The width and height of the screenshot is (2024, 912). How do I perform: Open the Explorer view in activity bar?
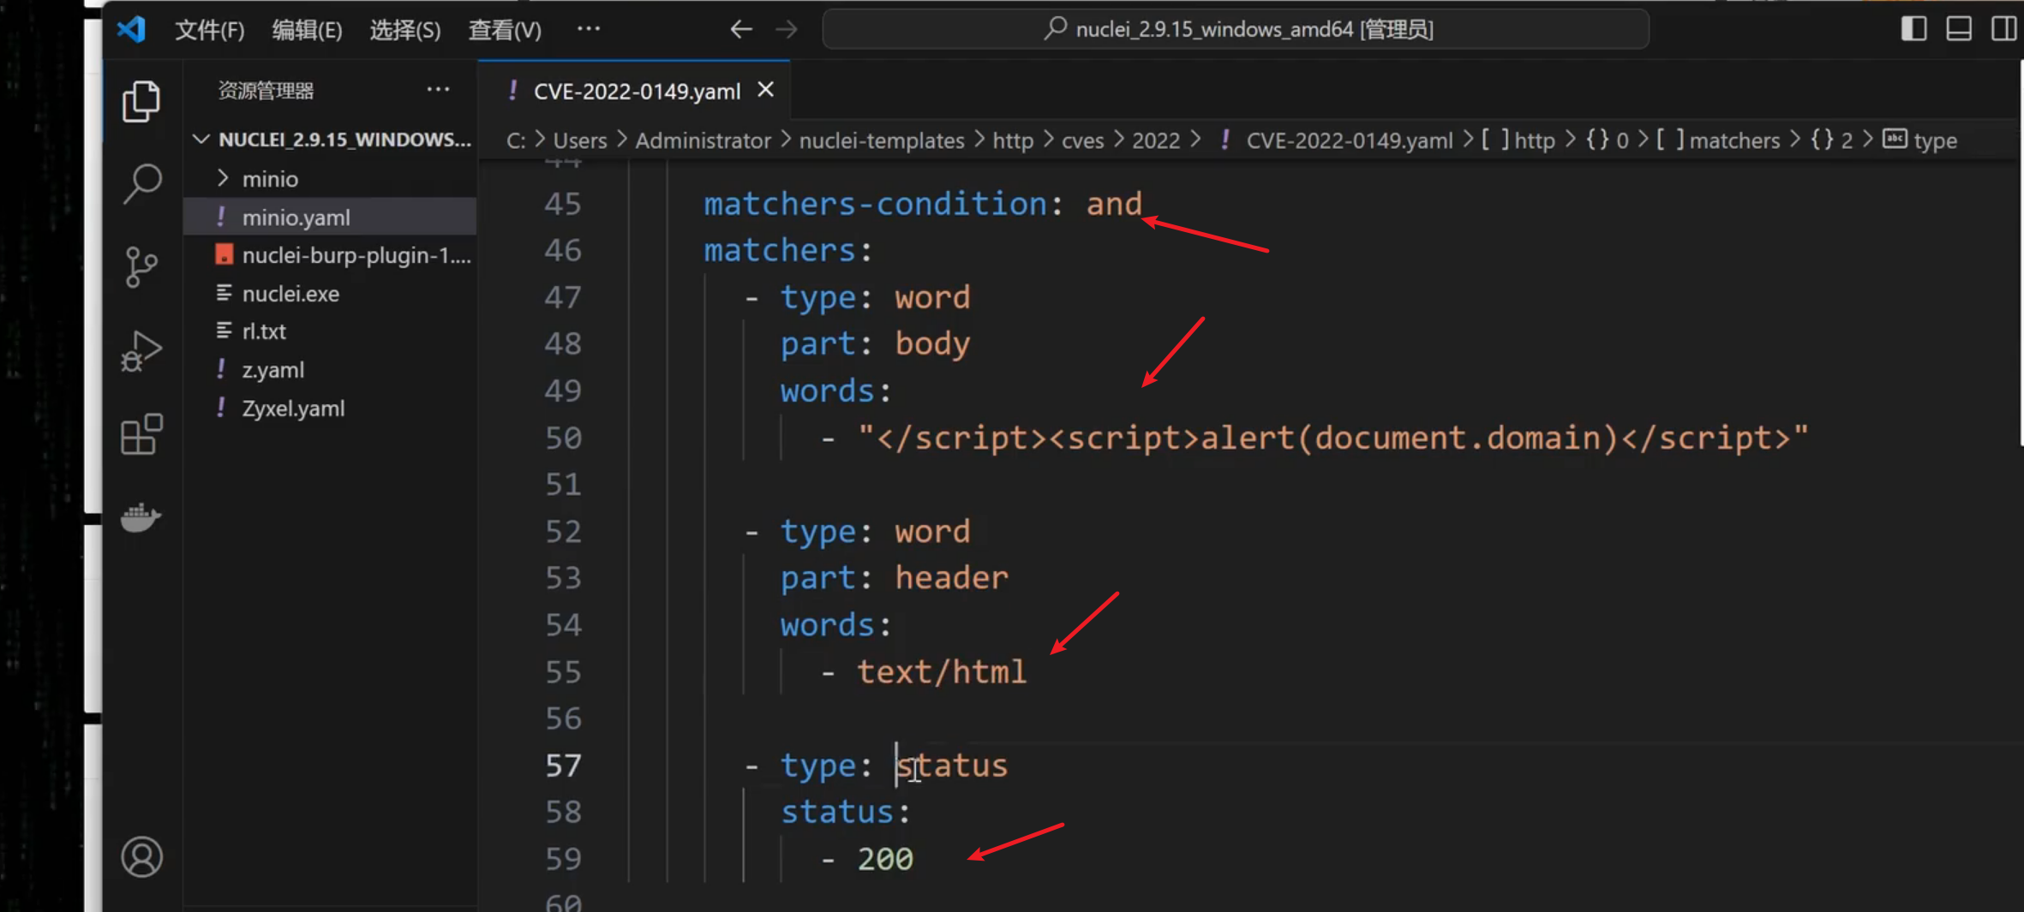pyautogui.click(x=141, y=102)
